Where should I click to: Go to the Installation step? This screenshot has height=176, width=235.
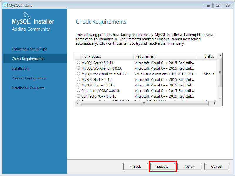[x=20, y=68]
